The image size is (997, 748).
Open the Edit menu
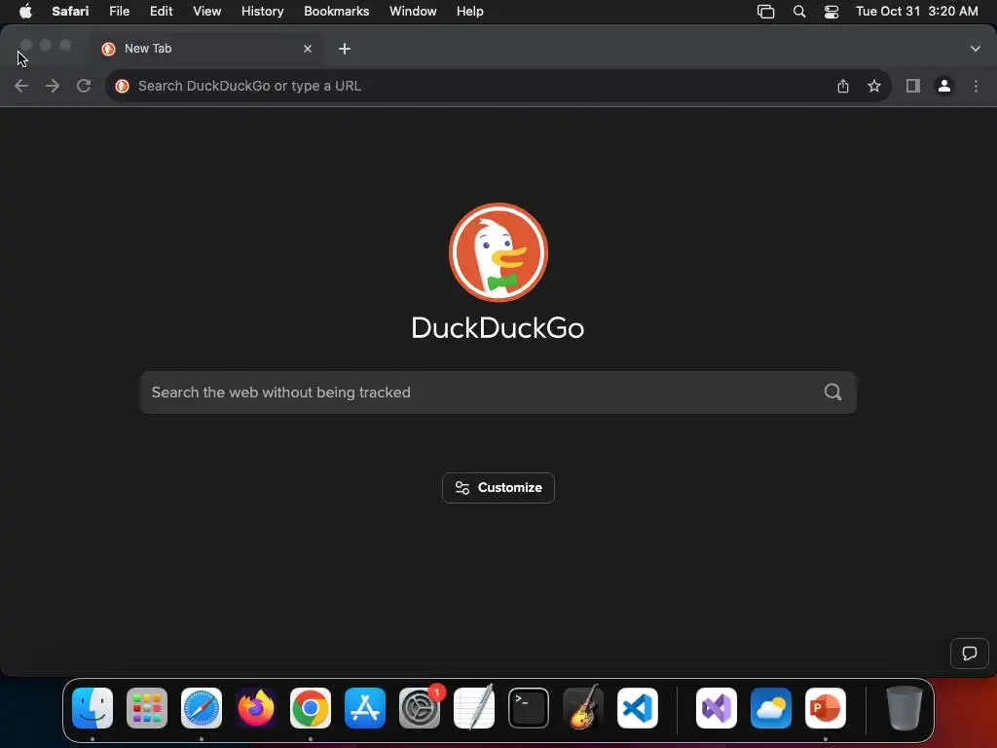162,12
